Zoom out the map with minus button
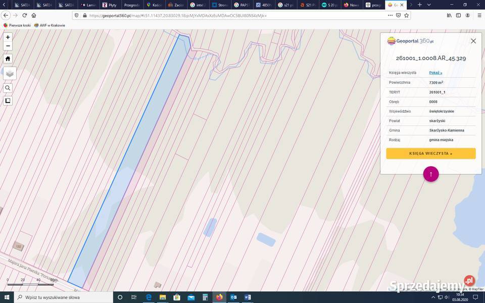 8,46
